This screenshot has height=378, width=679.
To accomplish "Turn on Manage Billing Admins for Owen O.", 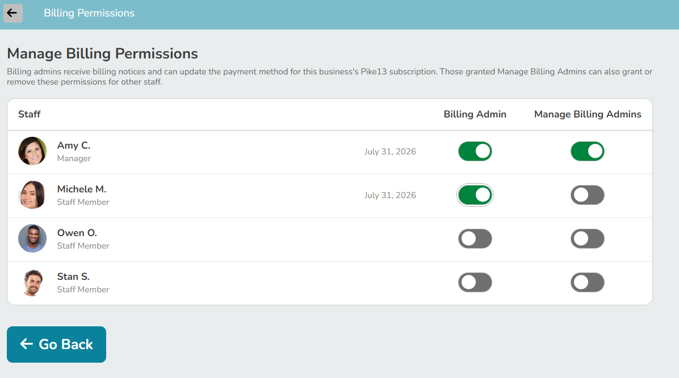I will [x=587, y=238].
